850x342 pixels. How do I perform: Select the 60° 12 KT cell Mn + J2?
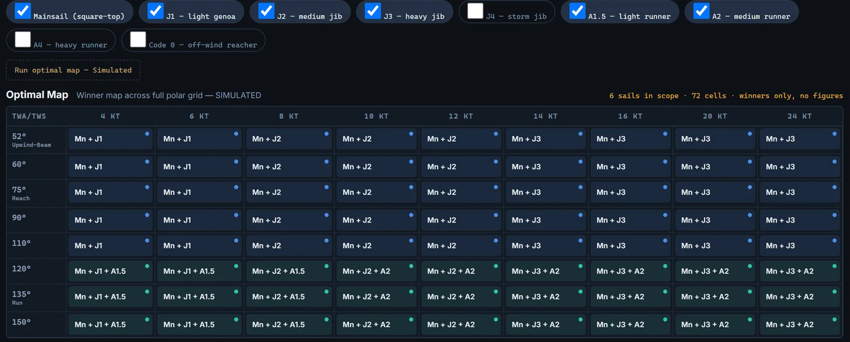[461, 167]
